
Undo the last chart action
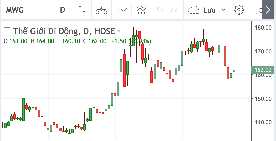[x=160, y=10]
